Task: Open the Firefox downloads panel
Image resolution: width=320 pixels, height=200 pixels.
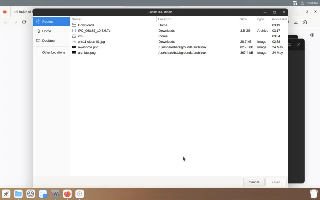Action: point(296,22)
